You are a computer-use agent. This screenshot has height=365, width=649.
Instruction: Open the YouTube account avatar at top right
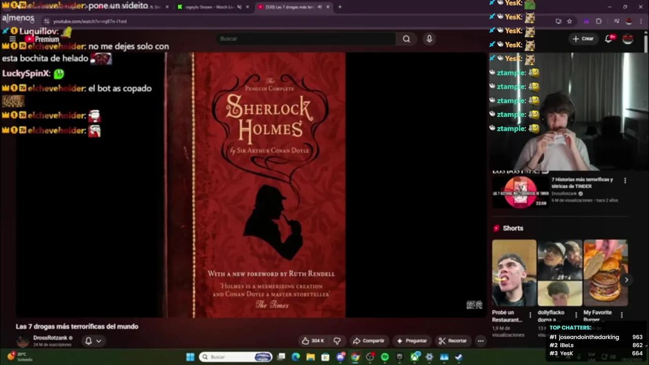point(628,39)
